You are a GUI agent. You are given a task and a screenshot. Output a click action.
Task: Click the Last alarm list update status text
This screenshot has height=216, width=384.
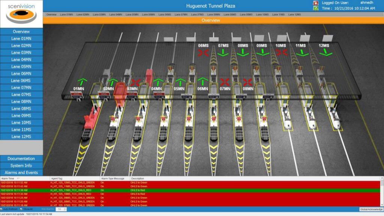click(x=26, y=214)
